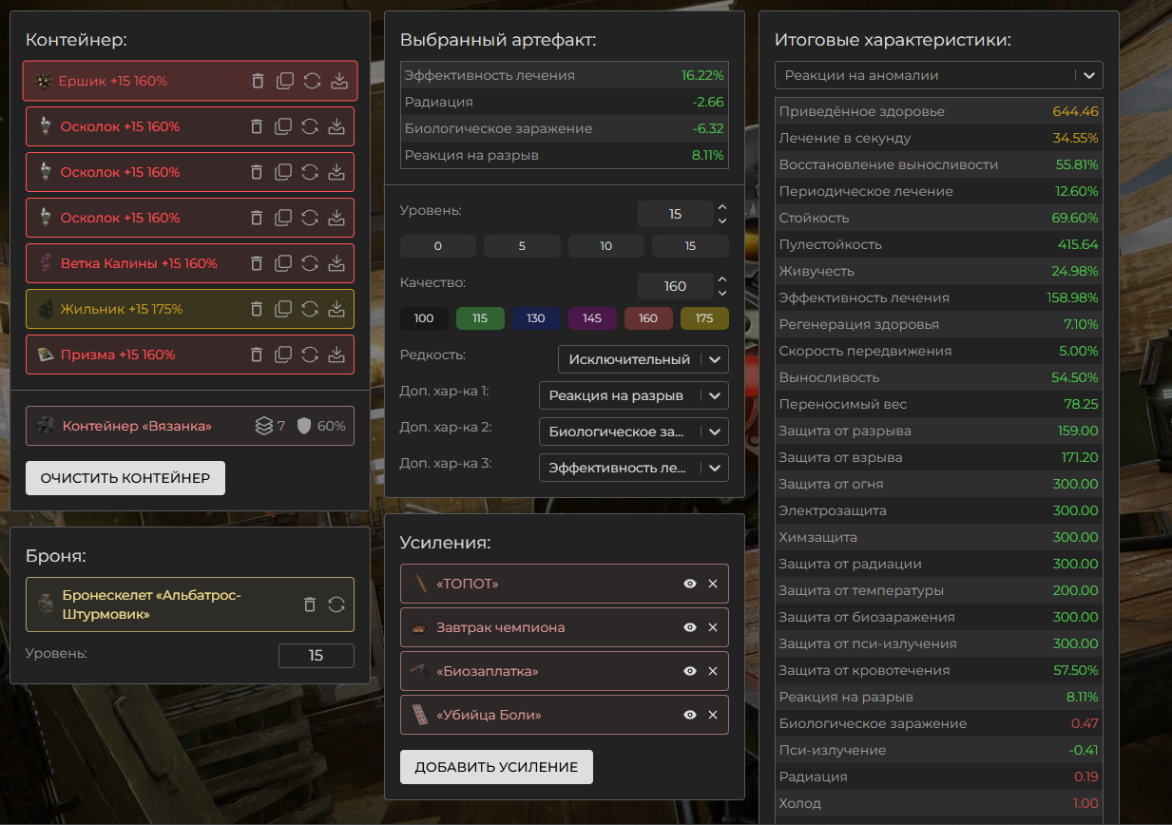
Task: Click the armor Уровень input field
Action: click(x=316, y=656)
